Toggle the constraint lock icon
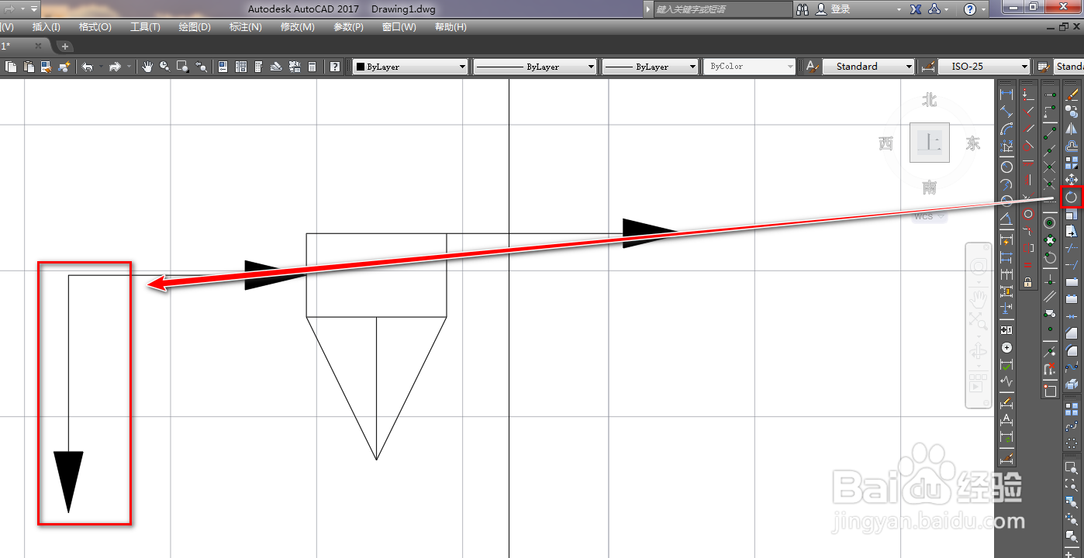The width and height of the screenshot is (1084, 558). [x=1028, y=282]
